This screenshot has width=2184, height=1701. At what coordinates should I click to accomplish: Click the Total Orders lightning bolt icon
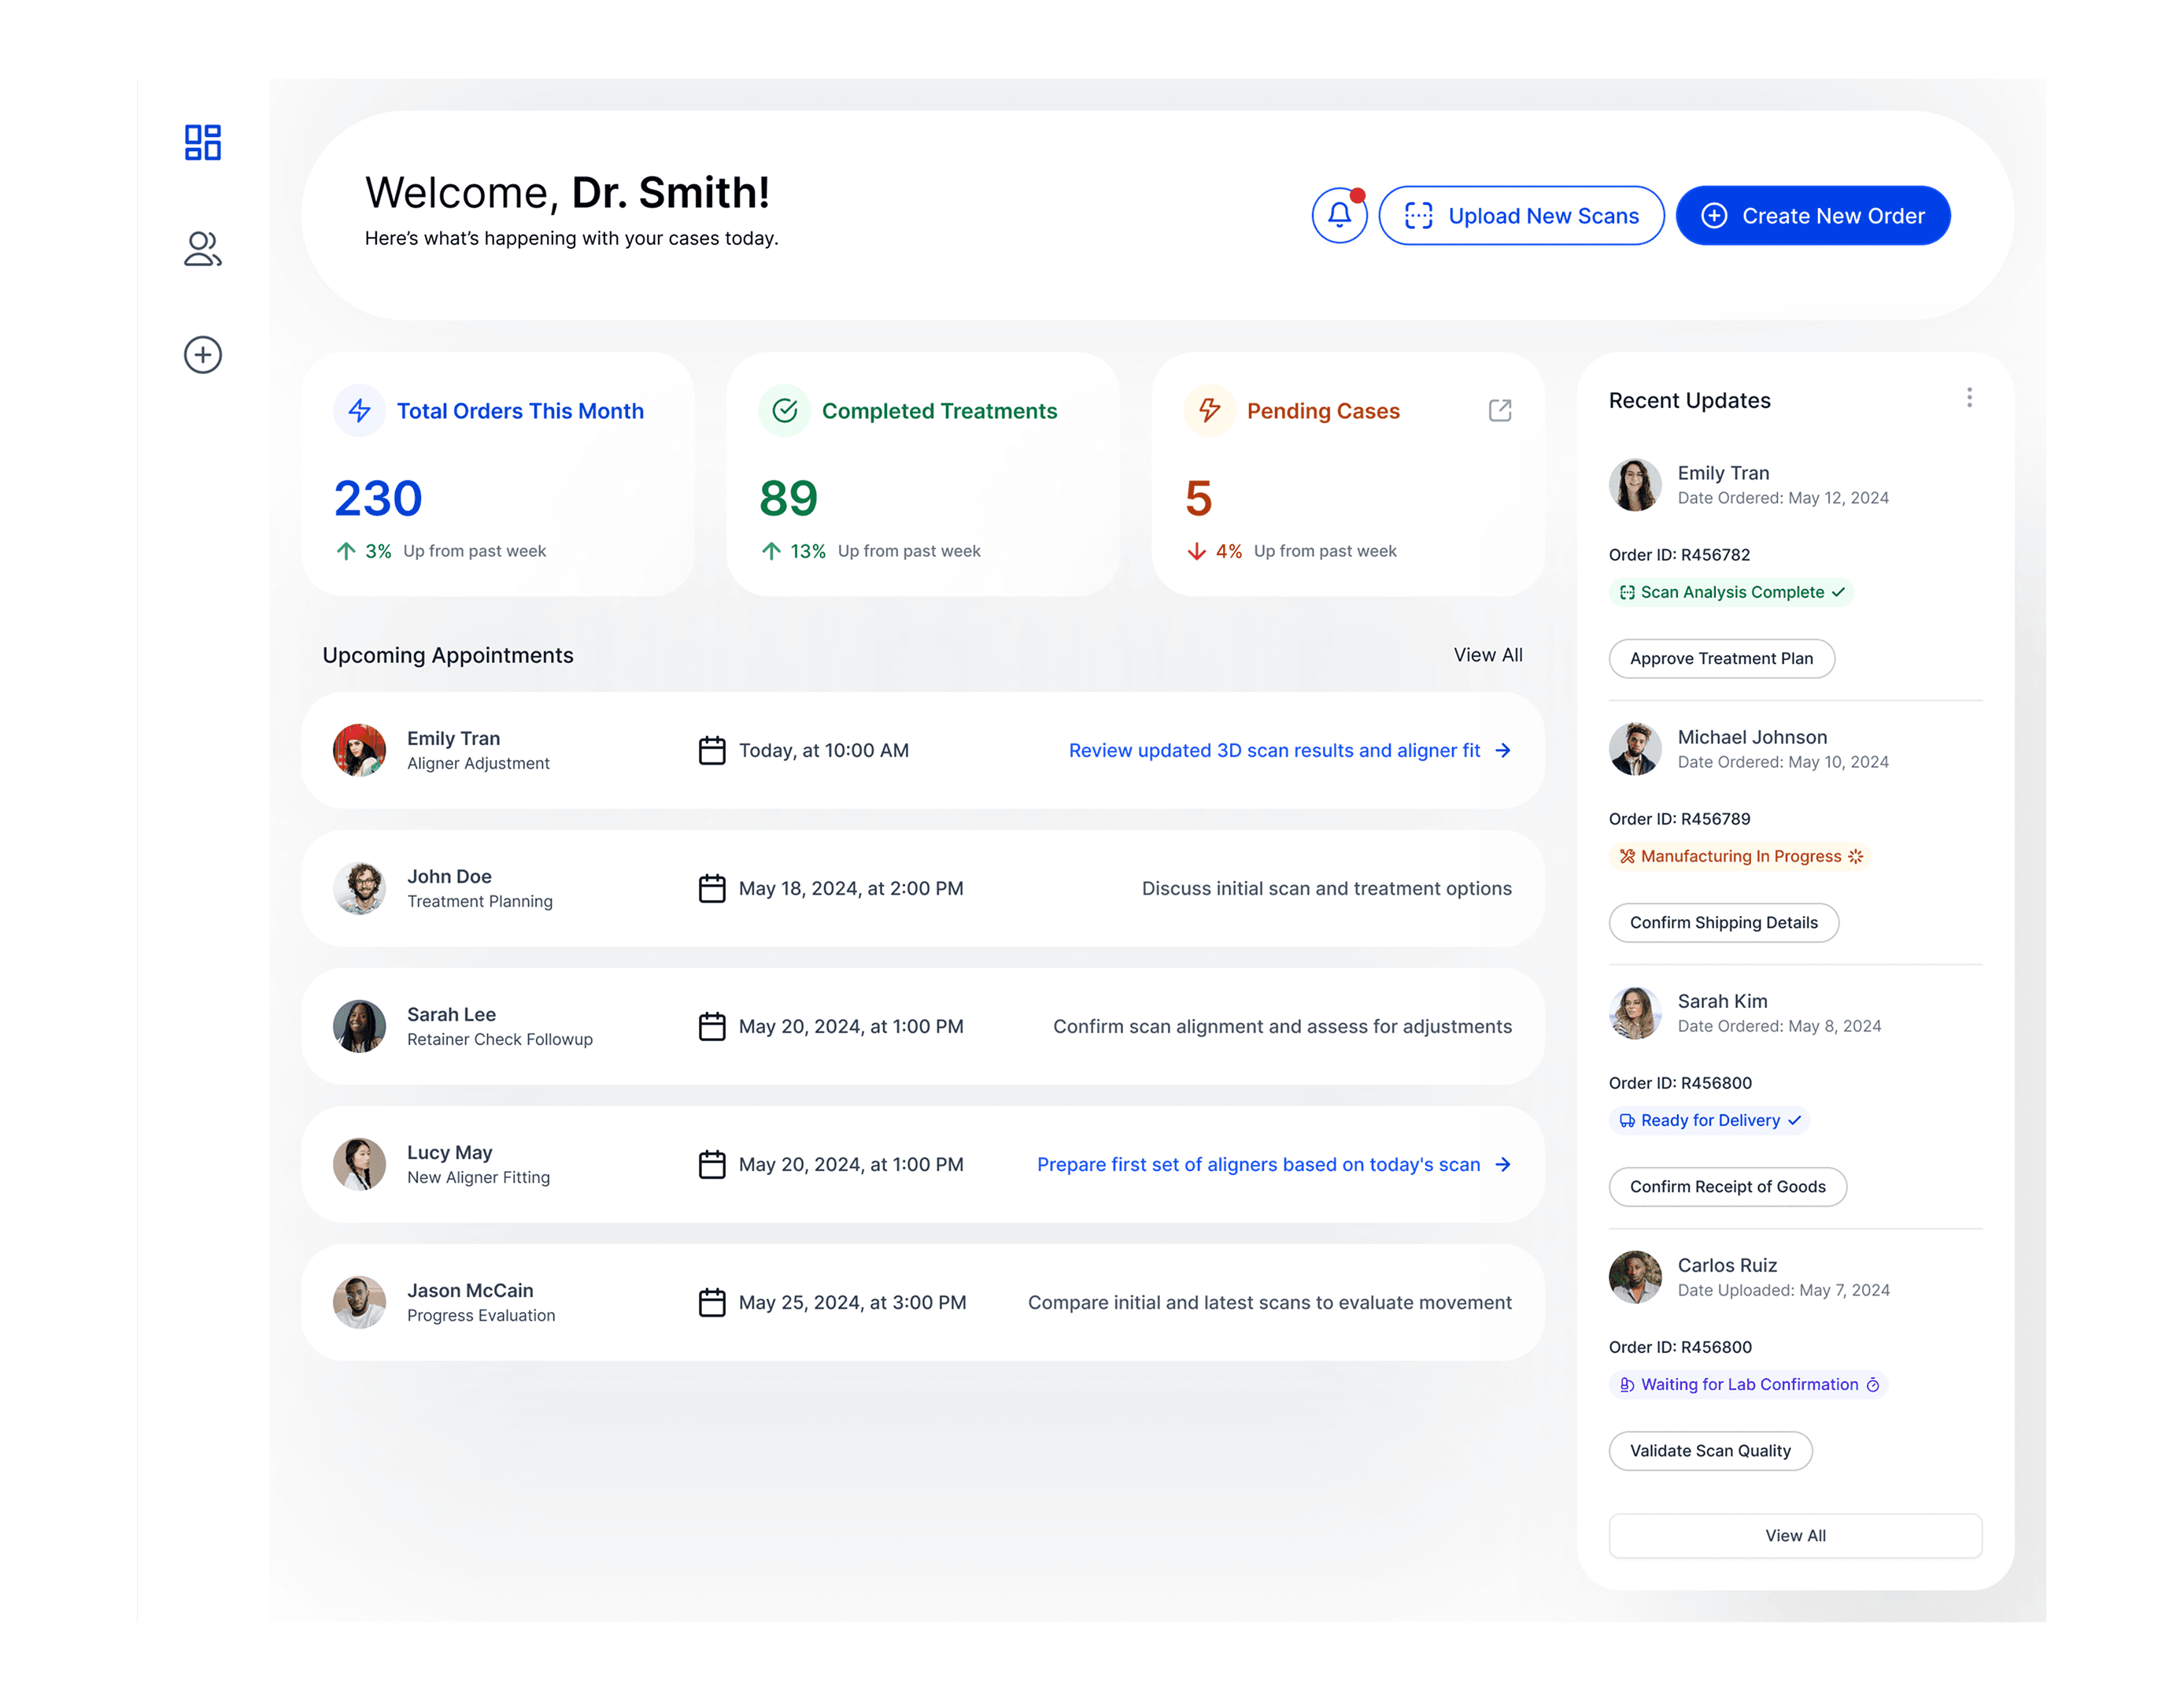360,410
